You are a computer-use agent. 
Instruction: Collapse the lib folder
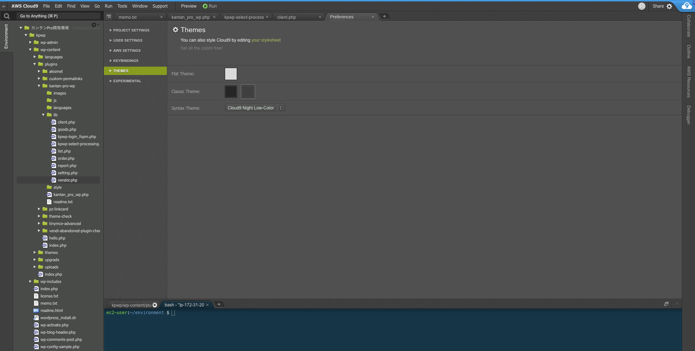(x=43, y=115)
